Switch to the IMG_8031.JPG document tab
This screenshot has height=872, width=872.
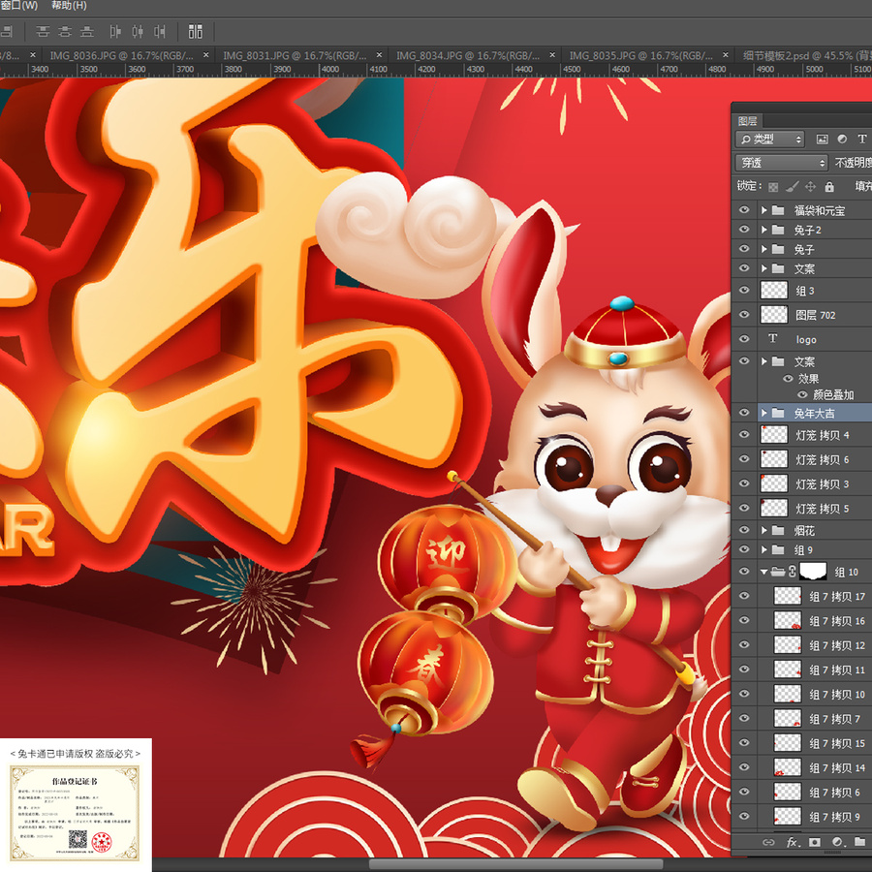[x=295, y=55]
